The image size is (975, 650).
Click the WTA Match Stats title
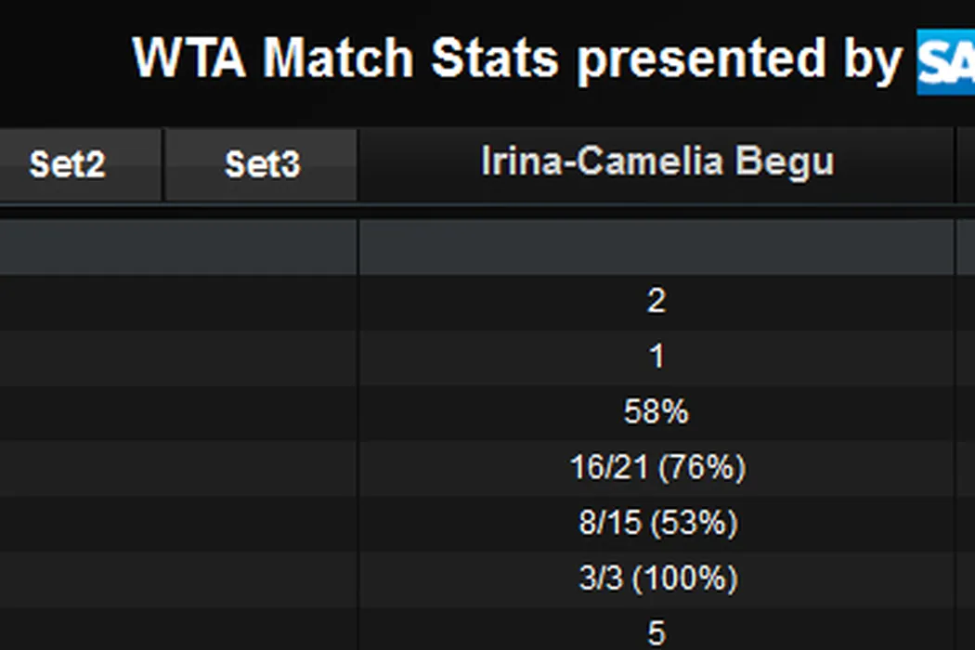515,59
